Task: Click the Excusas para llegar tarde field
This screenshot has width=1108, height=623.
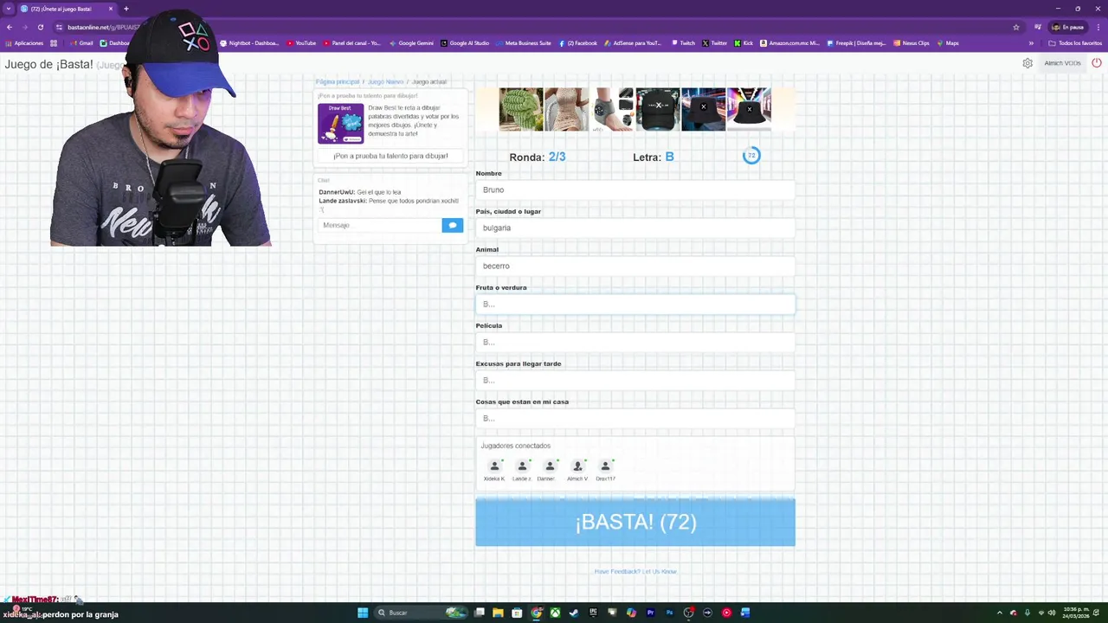Action: point(635,380)
